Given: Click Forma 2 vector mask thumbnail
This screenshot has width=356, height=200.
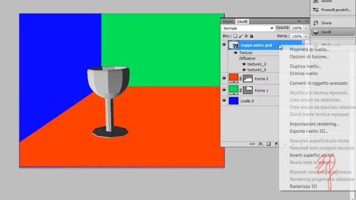Looking at the screenshot, I should click(248, 78).
